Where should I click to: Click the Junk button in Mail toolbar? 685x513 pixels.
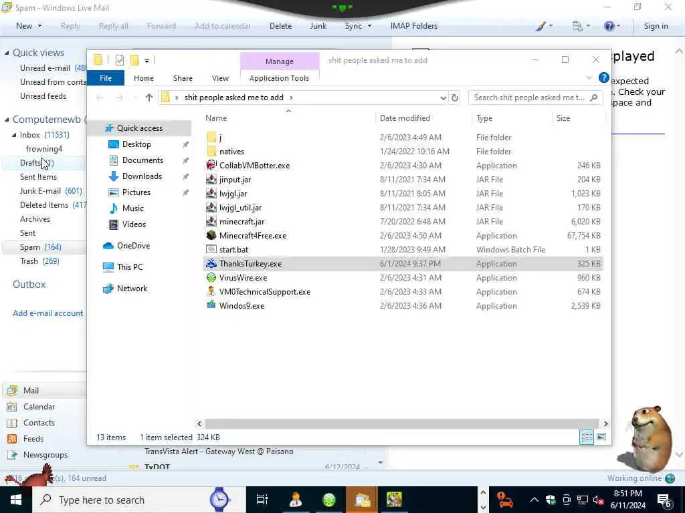pos(318,26)
